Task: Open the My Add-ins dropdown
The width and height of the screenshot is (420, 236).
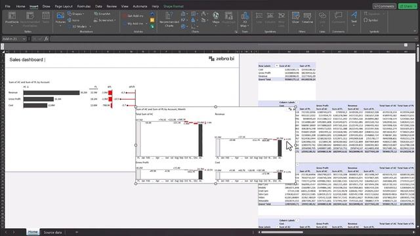Action: tap(135, 24)
